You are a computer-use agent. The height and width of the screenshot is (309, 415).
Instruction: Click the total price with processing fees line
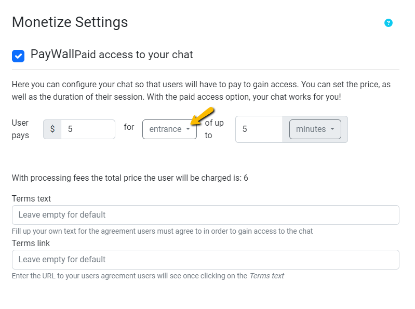tap(130, 178)
